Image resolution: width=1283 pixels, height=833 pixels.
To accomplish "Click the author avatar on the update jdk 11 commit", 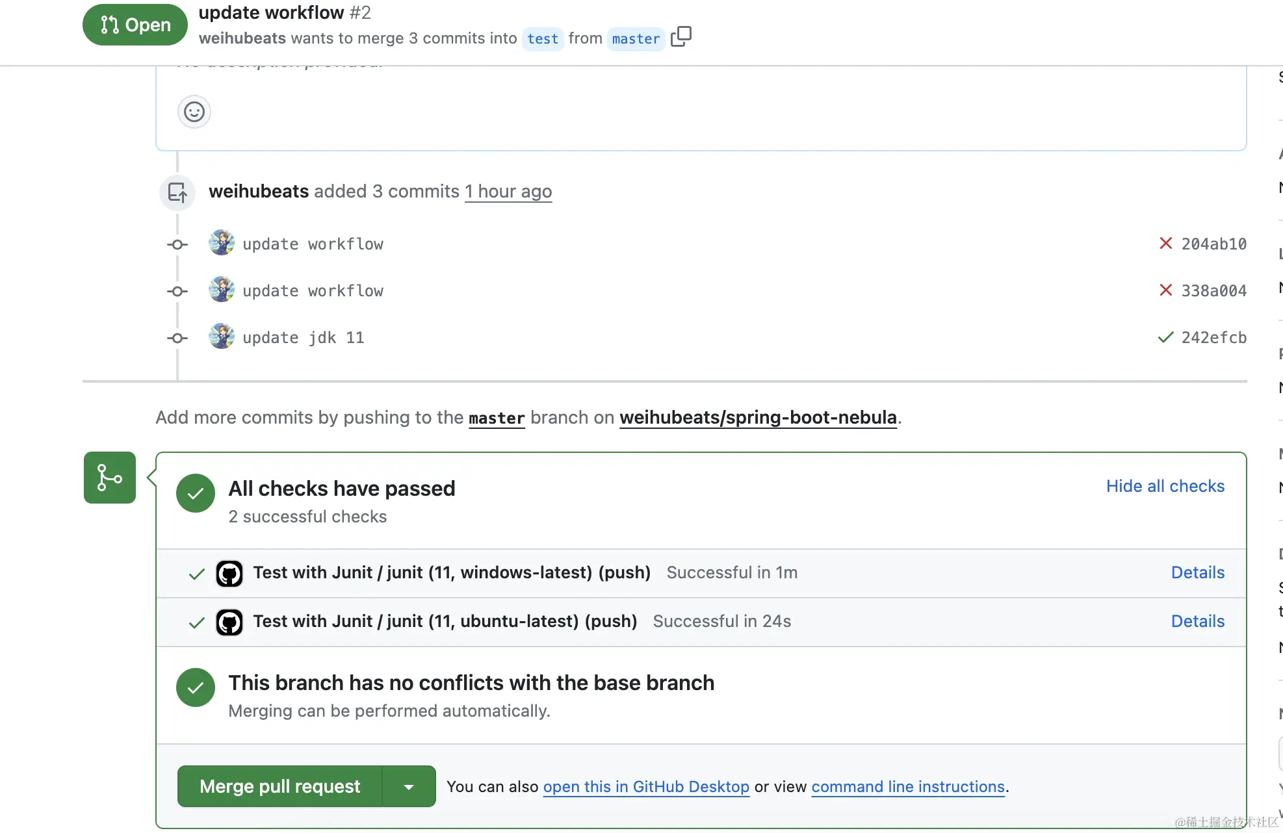I will (222, 337).
